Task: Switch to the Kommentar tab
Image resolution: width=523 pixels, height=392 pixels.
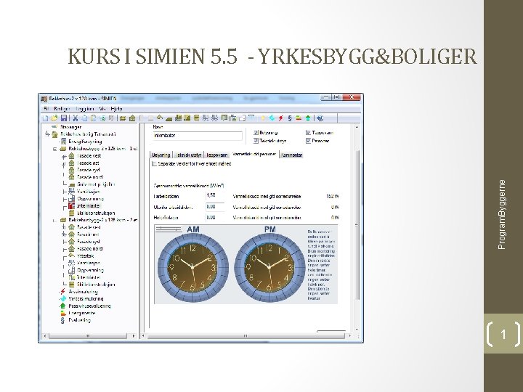Action: [x=291, y=155]
